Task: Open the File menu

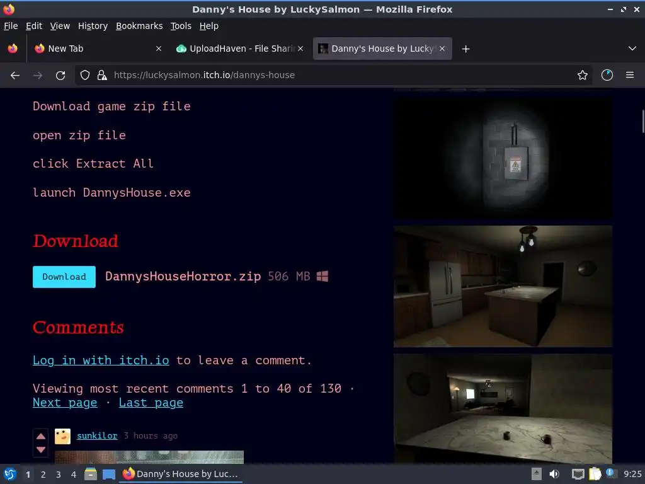Action: point(11,26)
